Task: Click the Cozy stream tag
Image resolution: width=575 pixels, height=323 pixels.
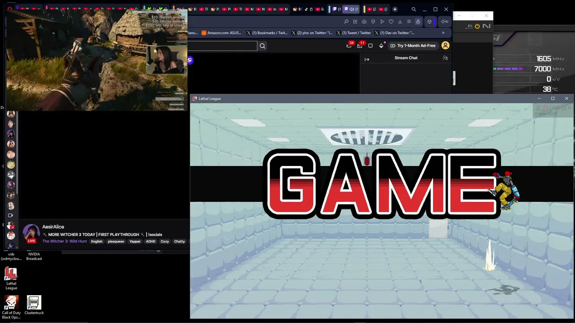Action: click(x=165, y=241)
